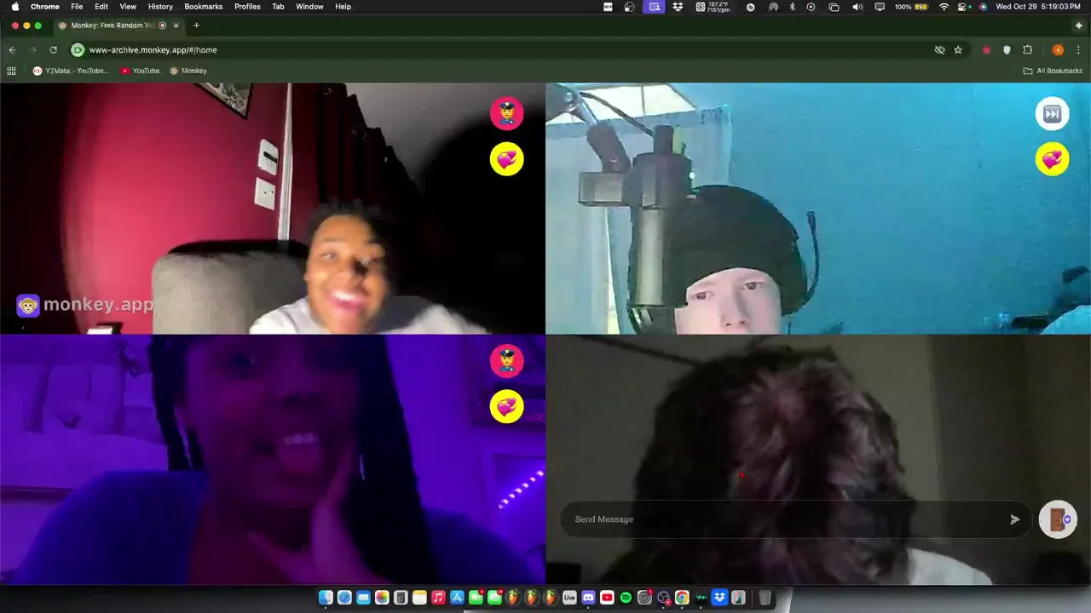Open Photos from the dock
Viewport: 1091px width, 613px height.
pyautogui.click(x=382, y=598)
